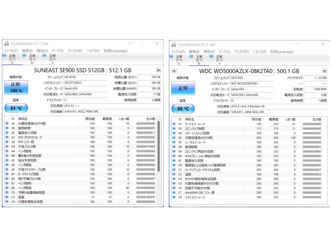The width and height of the screenshot is (331, 248).
Task: Go to next disk from WDC WD5000AZLX
Action: (325, 71)
